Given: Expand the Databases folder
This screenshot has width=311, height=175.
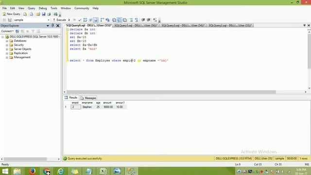Looking at the screenshot, I should pyautogui.click(x=7, y=41).
